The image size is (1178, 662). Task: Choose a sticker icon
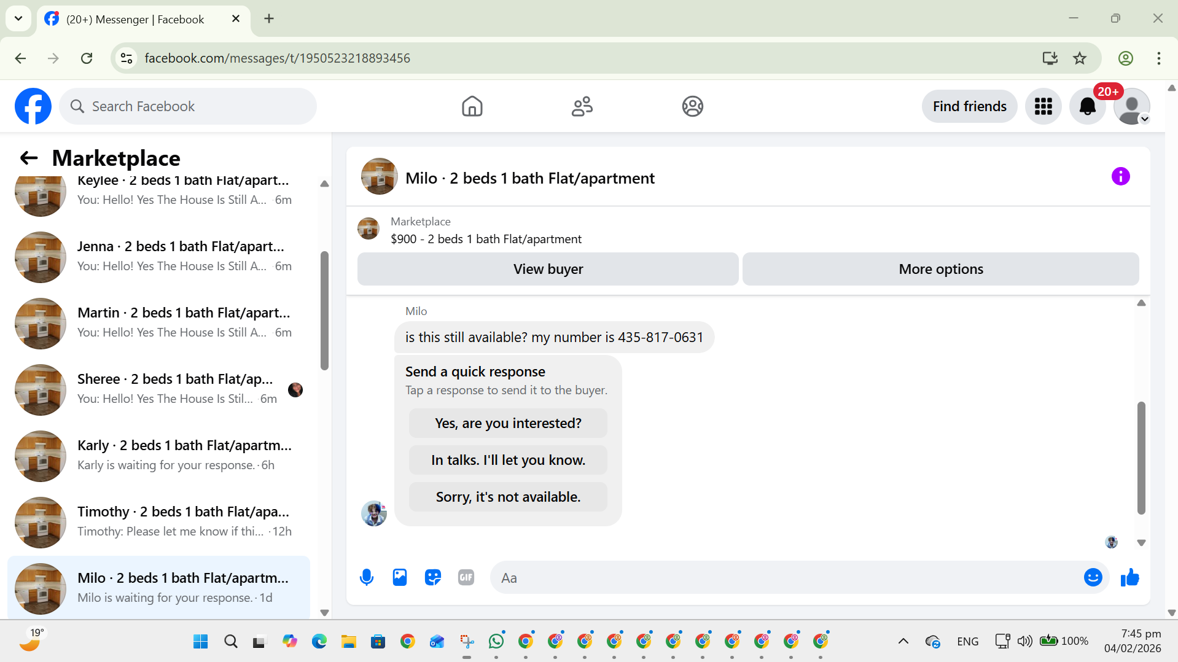tap(433, 577)
